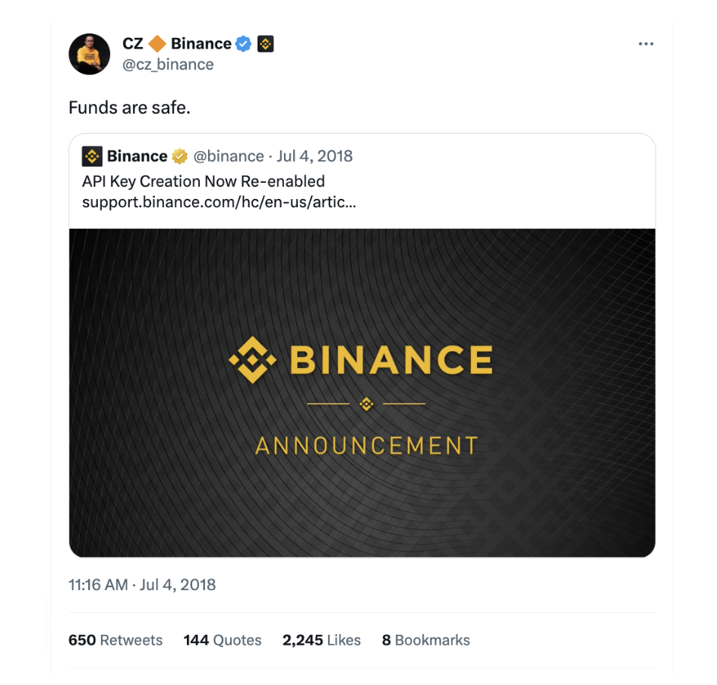Open CZ's profile picture avatar
The image size is (717, 685).
(x=89, y=54)
